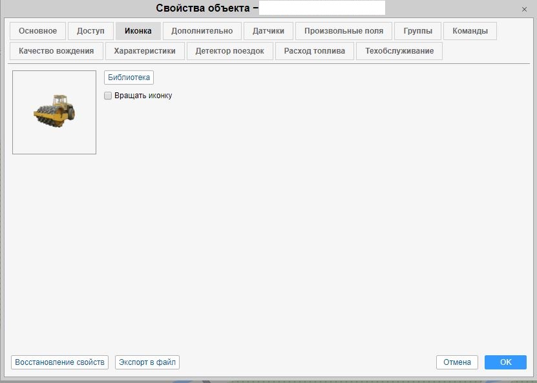Screen dimensions: 537x383
Task: Open the Техобслуживание tab
Action: click(x=399, y=51)
